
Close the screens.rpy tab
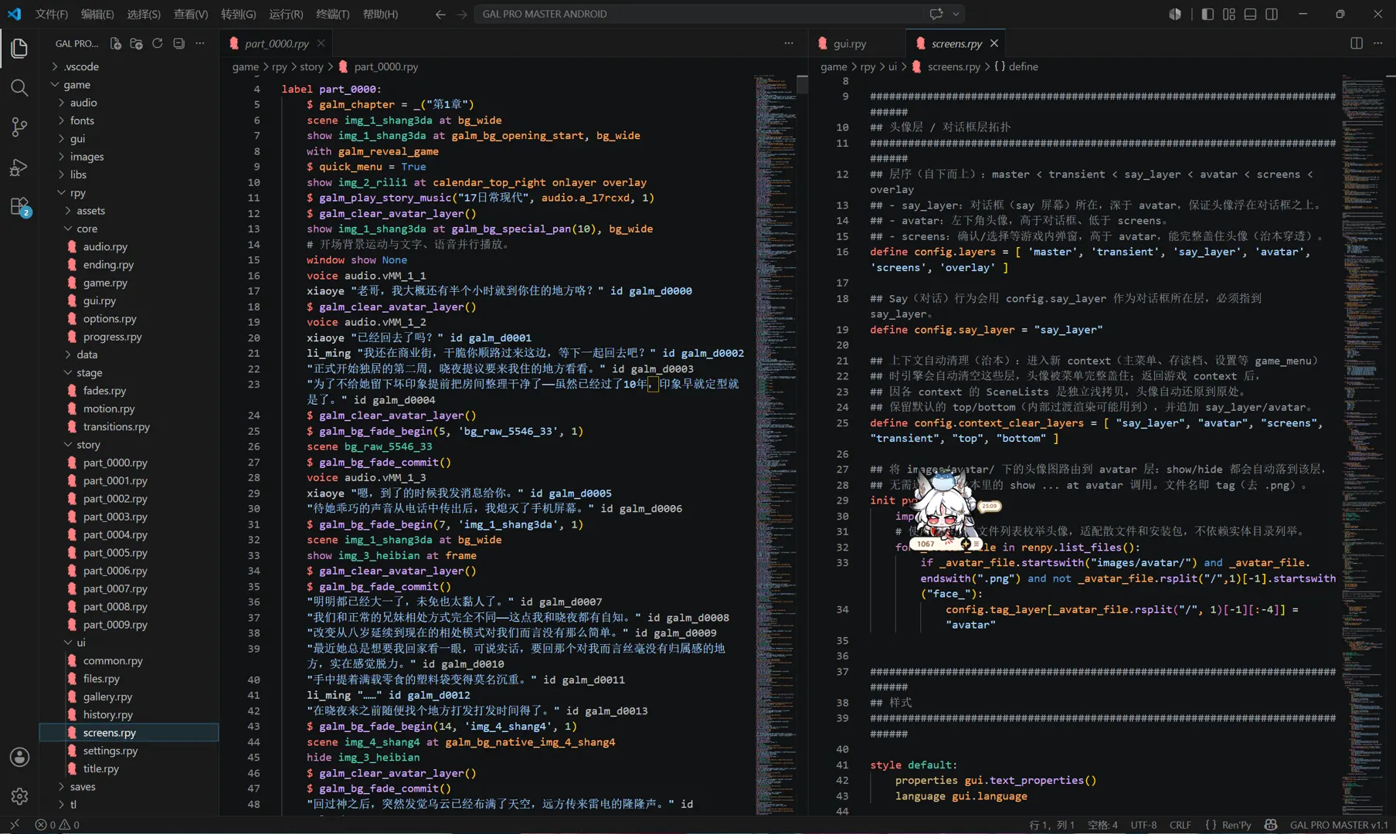tap(994, 43)
